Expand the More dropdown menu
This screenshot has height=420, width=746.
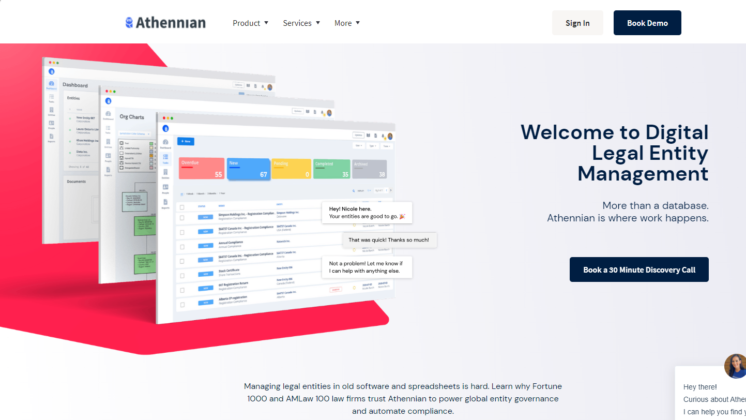[x=347, y=23]
